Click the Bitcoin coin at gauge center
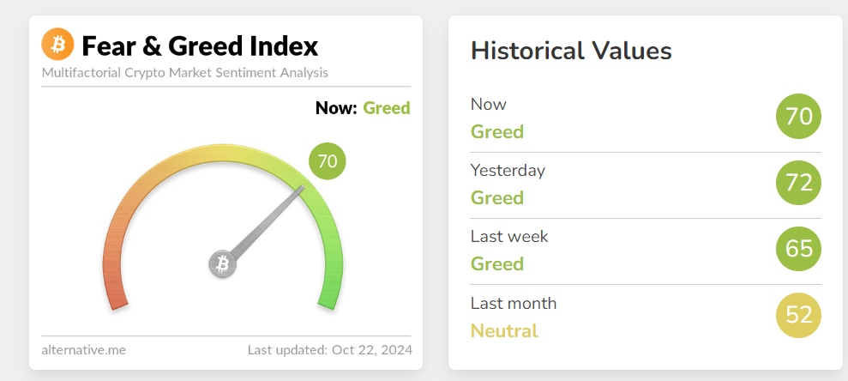848x381 pixels. click(223, 263)
